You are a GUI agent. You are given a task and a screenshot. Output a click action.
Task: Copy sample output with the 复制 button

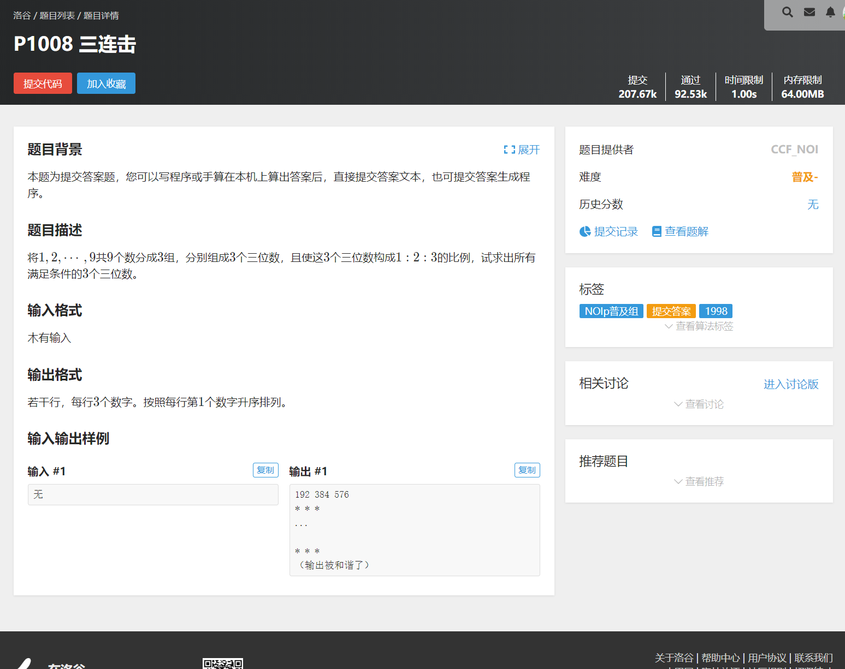527,470
